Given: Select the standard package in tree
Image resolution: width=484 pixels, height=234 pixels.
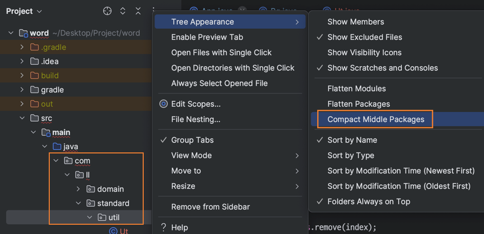Looking at the screenshot, I should click(113, 203).
